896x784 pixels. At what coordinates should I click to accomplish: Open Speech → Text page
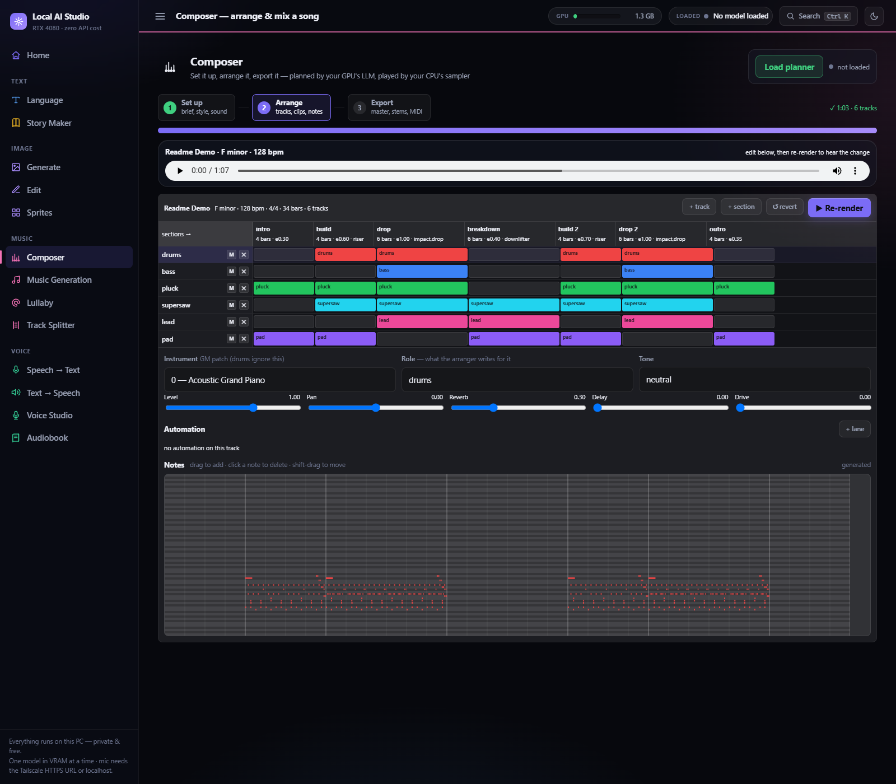click(69, 370)
